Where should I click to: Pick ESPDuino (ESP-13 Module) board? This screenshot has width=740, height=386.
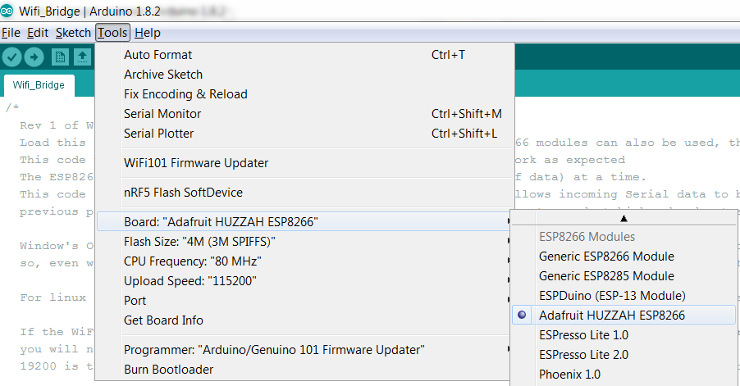point(624,296)
